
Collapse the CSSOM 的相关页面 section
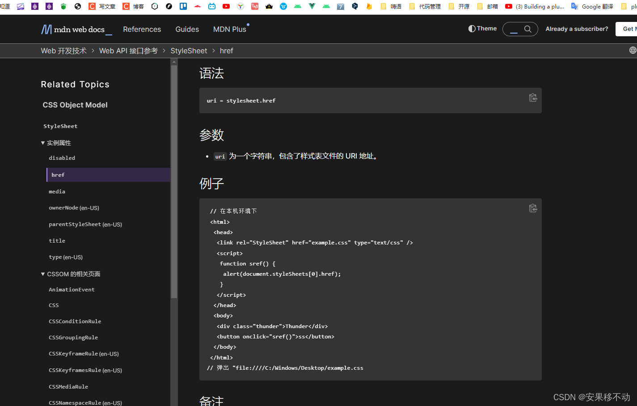[x=71, y=274]
